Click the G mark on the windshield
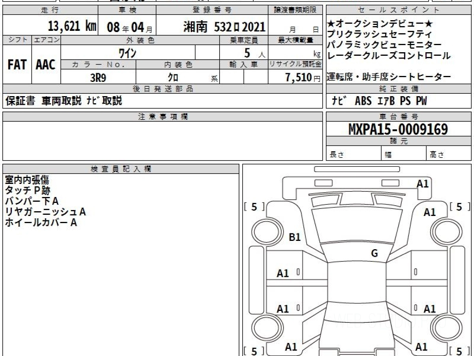The width and height of the screenshot is (474, 356). pos(374,254)
